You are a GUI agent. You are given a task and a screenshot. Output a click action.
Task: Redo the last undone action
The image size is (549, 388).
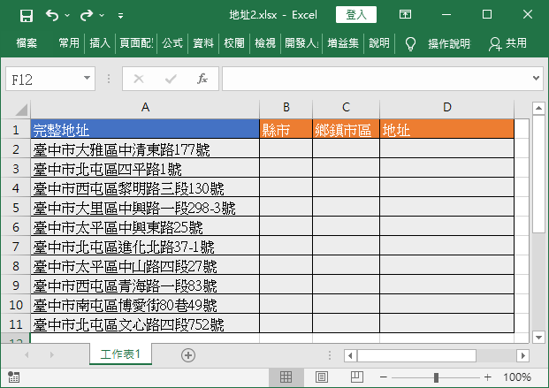(87, 15)
